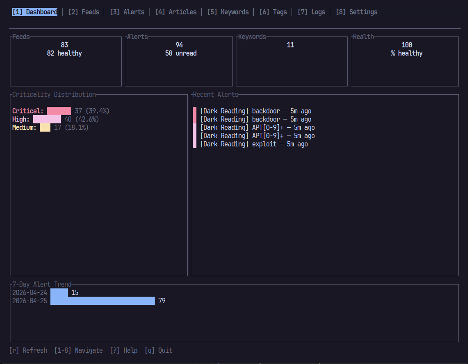
Task: Click the Feeds count 83
Action: coord(64,45)
